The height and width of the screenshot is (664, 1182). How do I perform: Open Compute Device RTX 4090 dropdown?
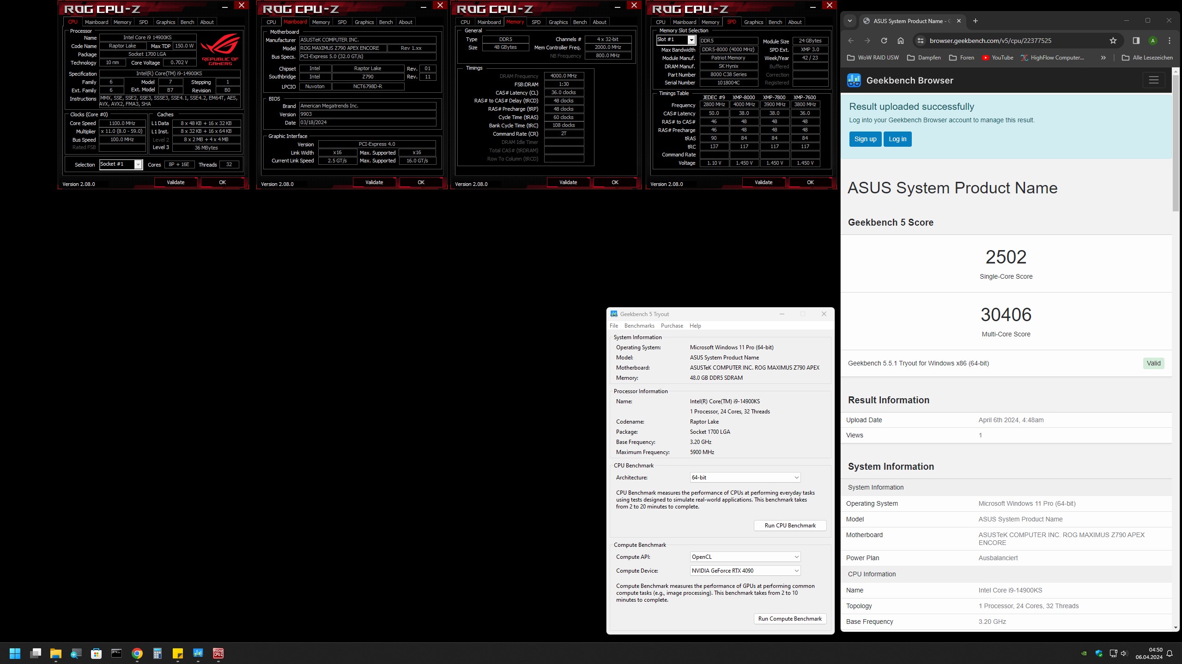click(x=745, y=571)
